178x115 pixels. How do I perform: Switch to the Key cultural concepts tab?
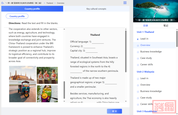coord(96,9)
